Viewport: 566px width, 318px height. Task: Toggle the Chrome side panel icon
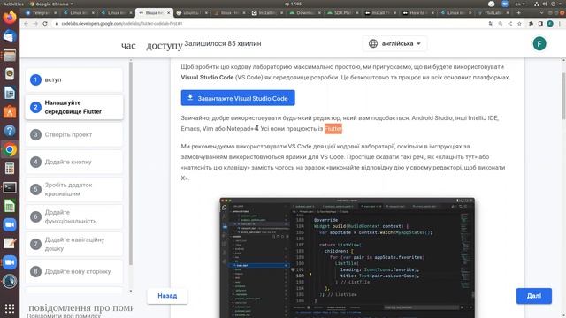coord(540,24)
